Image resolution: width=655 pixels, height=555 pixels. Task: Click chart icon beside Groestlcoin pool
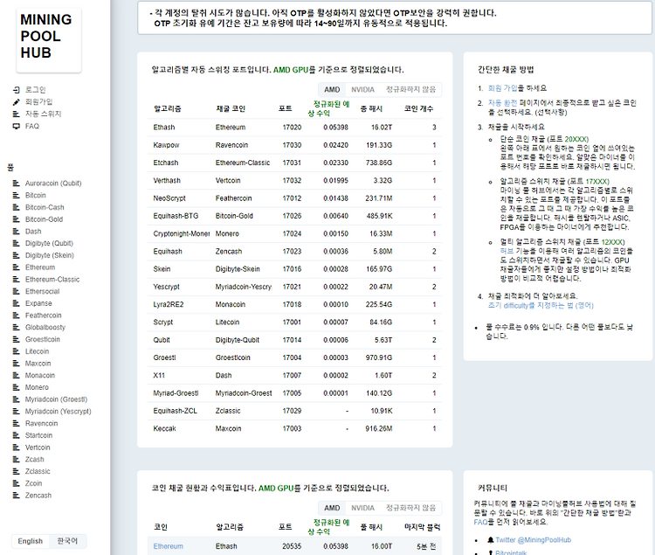coord(17,339)
